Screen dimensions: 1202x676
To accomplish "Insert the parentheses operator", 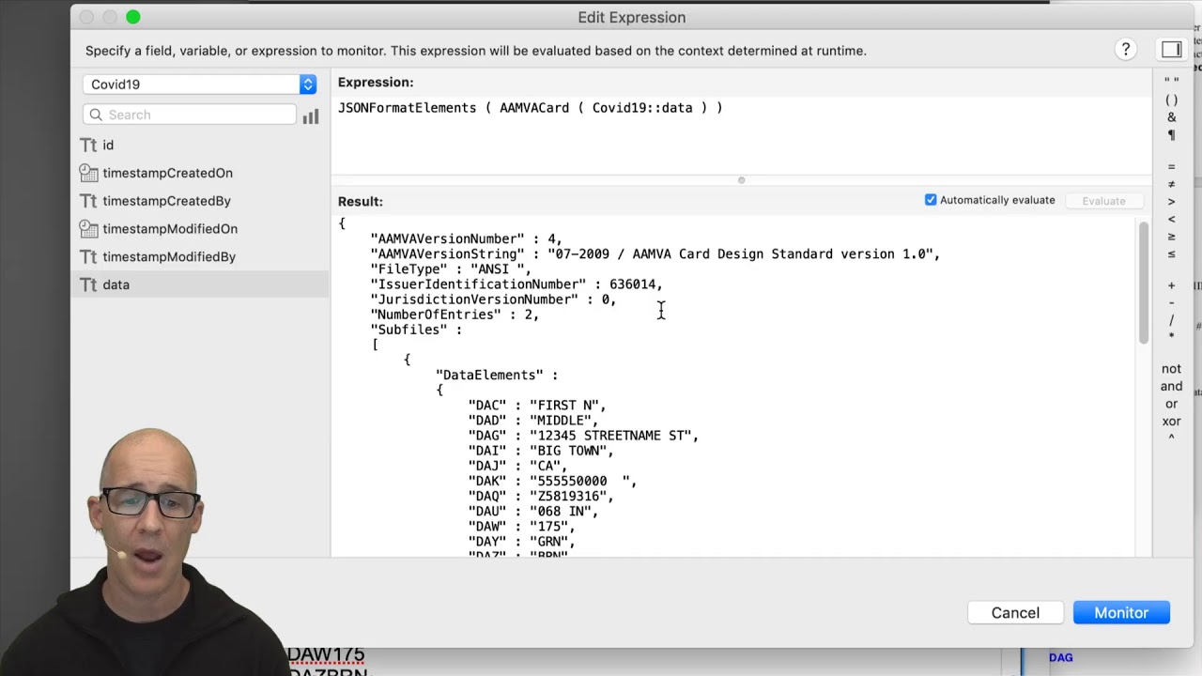I will point(1171,100).
